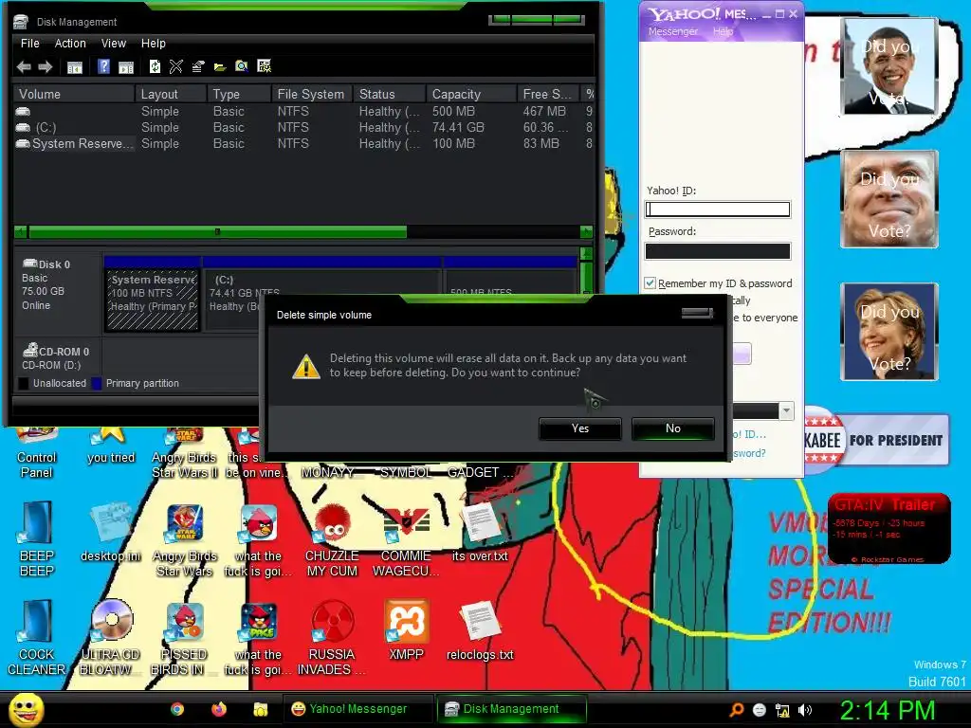This screenshot has width=971, height=728.
Task: Click the volume speaker tray icon
Action: tap(804, 710)
